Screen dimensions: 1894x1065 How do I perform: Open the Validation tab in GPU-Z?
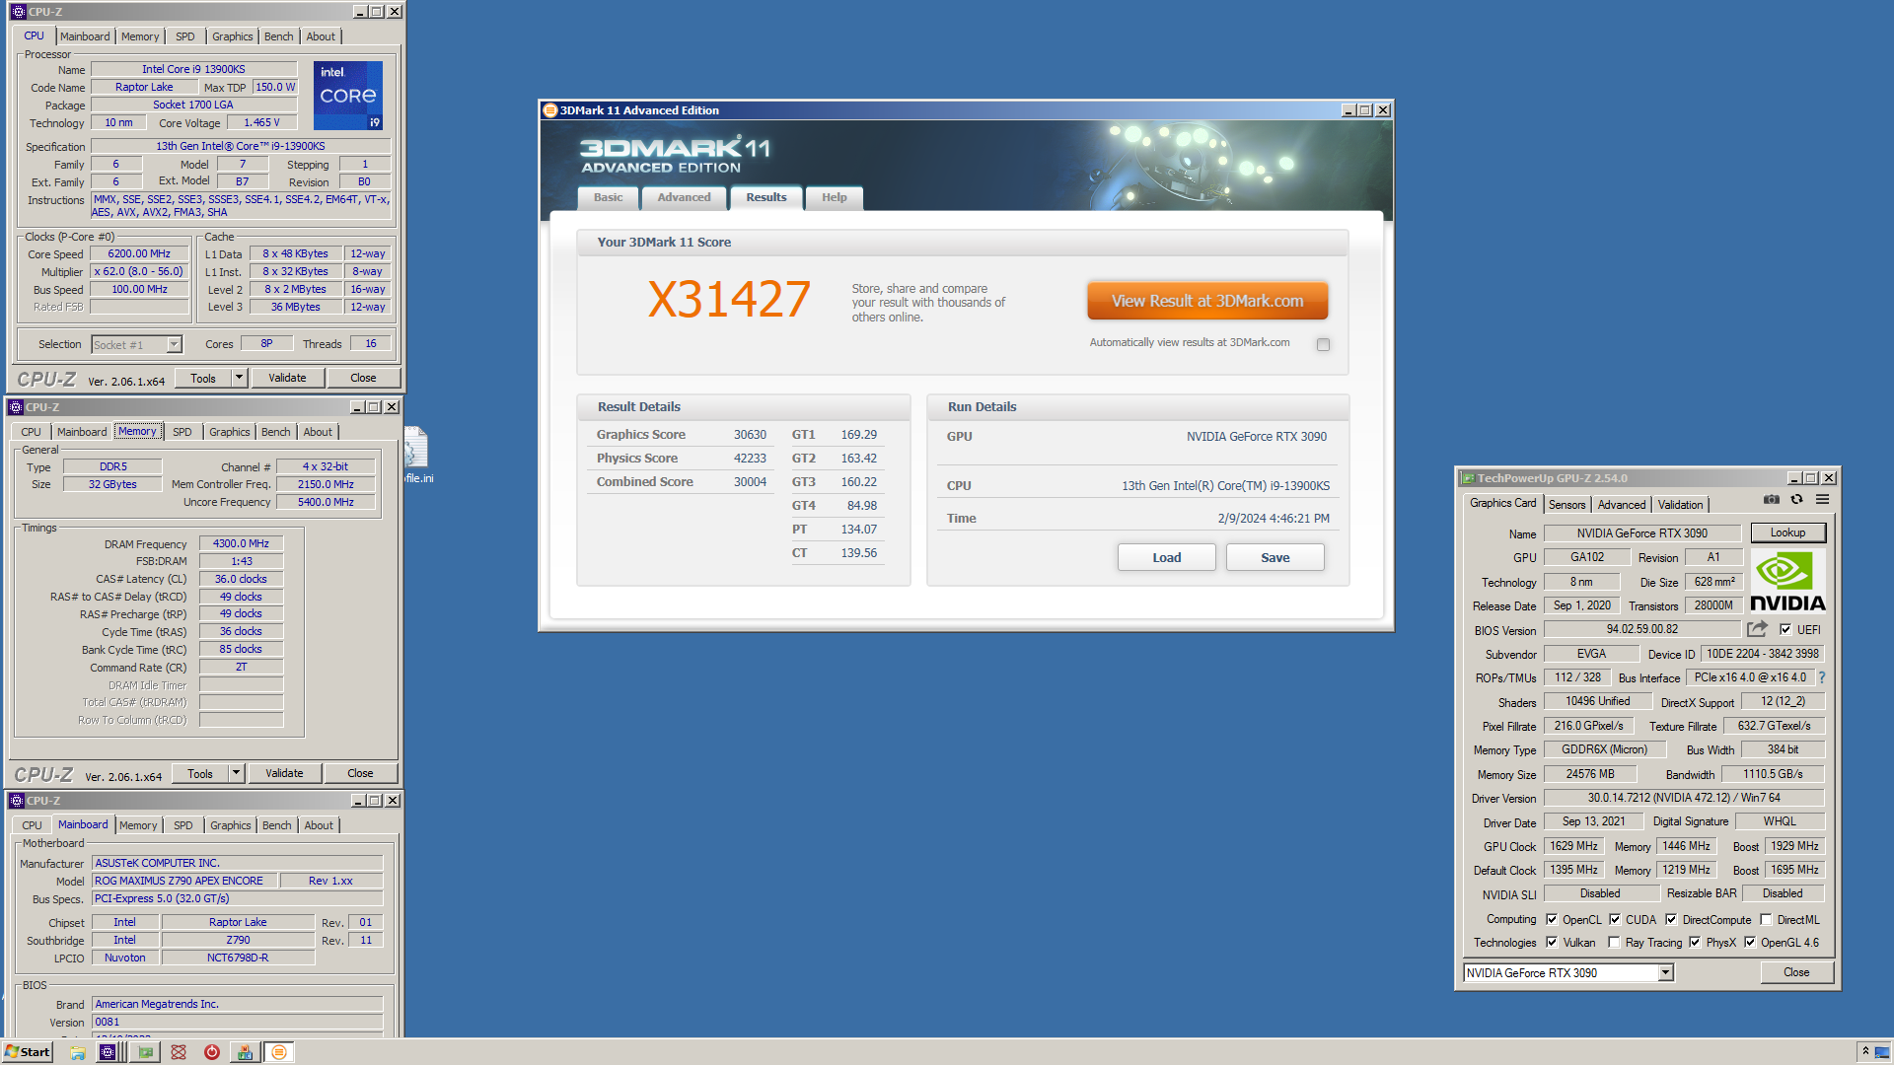1680,504
